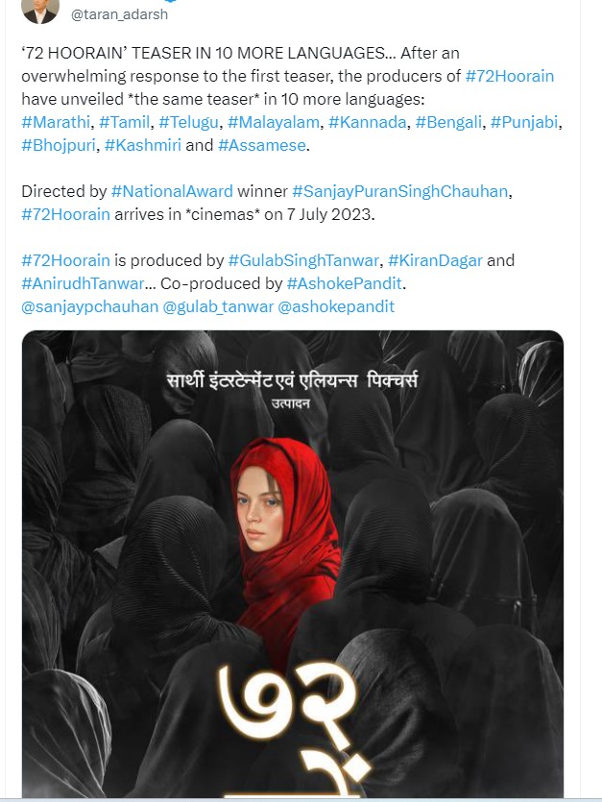The width and height of the screenshot is (602, 802).
Task: Click the #Tamil hashtag
Action: pyautogui.click(x=125, y=122)
